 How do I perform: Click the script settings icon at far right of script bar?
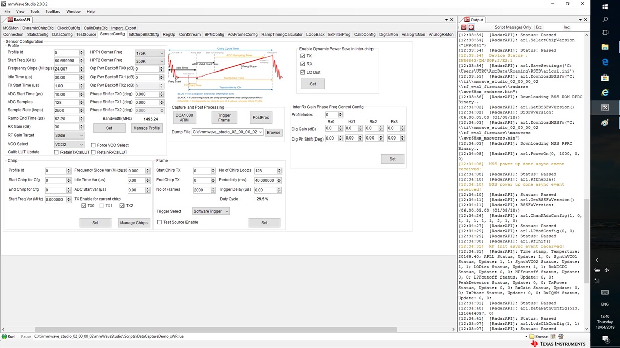(560, 336)
